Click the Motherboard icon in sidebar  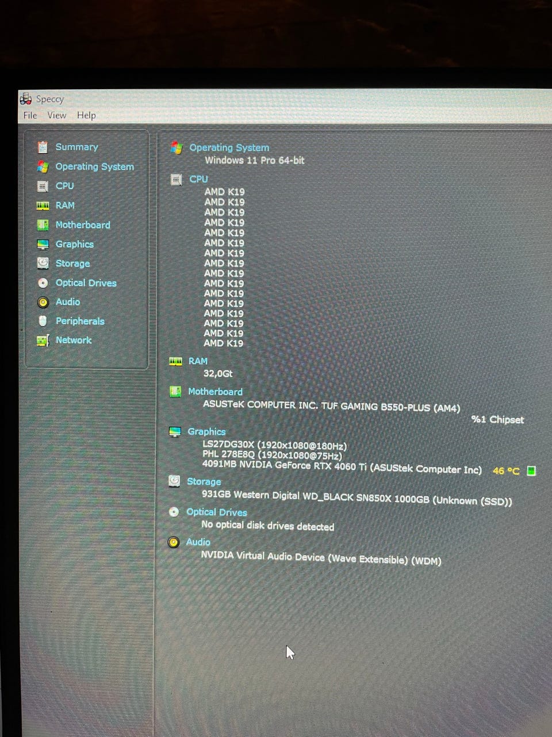click(43, 225)
